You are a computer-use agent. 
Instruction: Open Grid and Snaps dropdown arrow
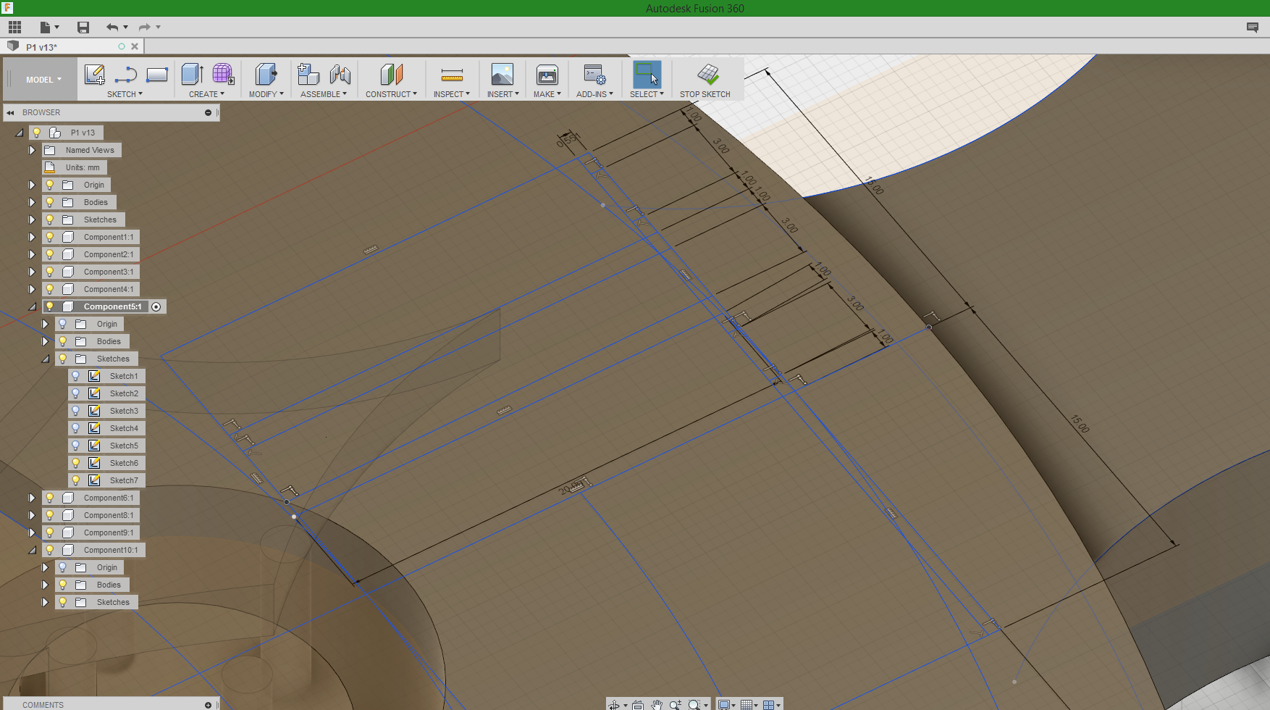756,705
